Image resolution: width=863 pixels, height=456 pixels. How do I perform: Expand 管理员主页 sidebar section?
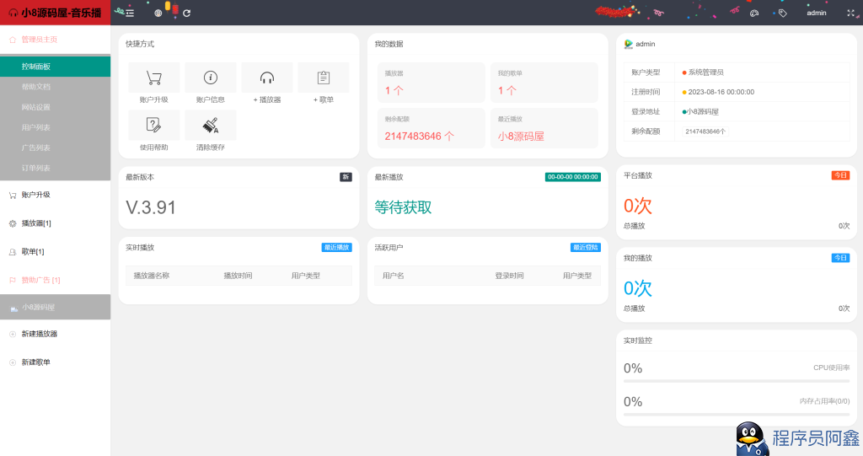coord(55,40)
